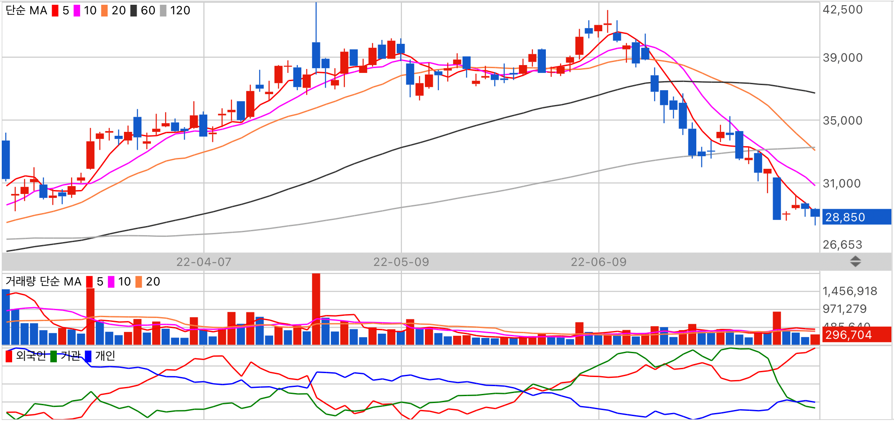Click the 26,653 low price axis label
The image size is (894, 423).
(843, 245)
